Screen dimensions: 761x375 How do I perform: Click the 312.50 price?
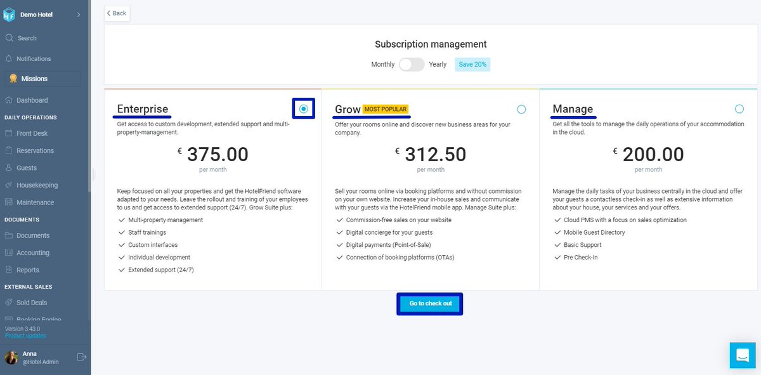436,154
